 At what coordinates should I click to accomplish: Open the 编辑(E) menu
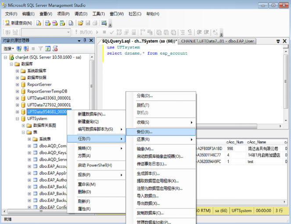click(28, 14)
